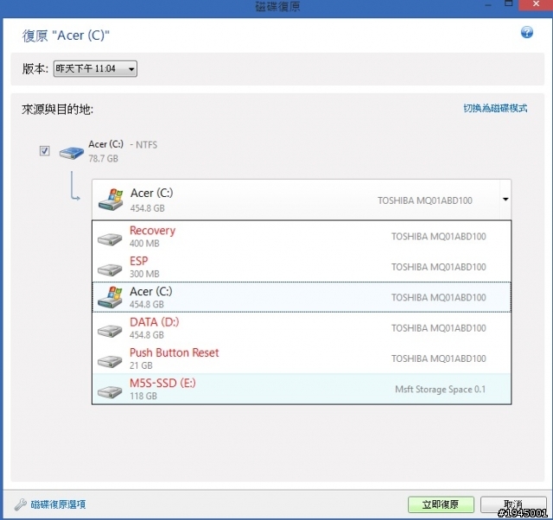
Task: Click TOSHIBA MQ01ABD100 label in Recovery row
Action: (438, 236)
